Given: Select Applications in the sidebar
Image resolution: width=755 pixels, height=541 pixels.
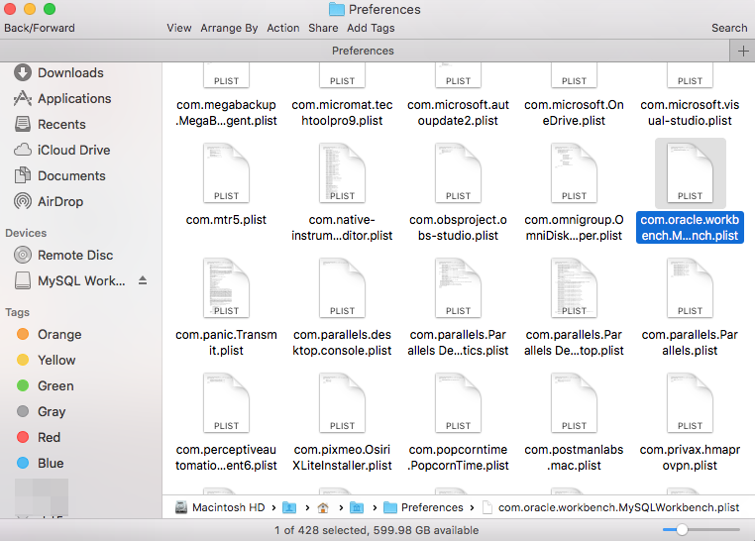Looking at the screenshot, I should 73,98.
